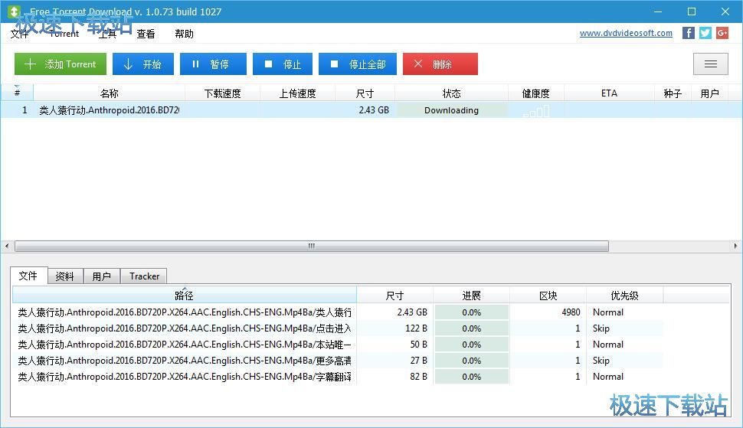Sort torrents by 种子 column header

(673, 93)
